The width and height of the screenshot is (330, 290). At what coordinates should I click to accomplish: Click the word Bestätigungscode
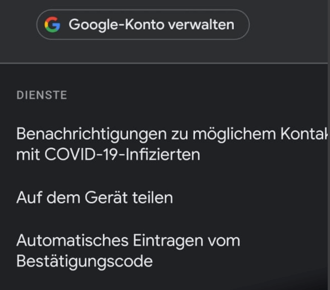[84, 261]
